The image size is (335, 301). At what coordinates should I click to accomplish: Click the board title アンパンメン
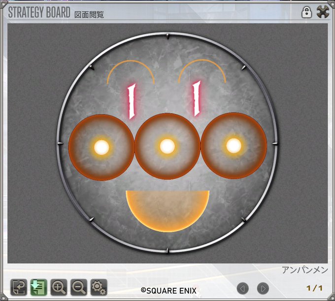click(304, 270)
